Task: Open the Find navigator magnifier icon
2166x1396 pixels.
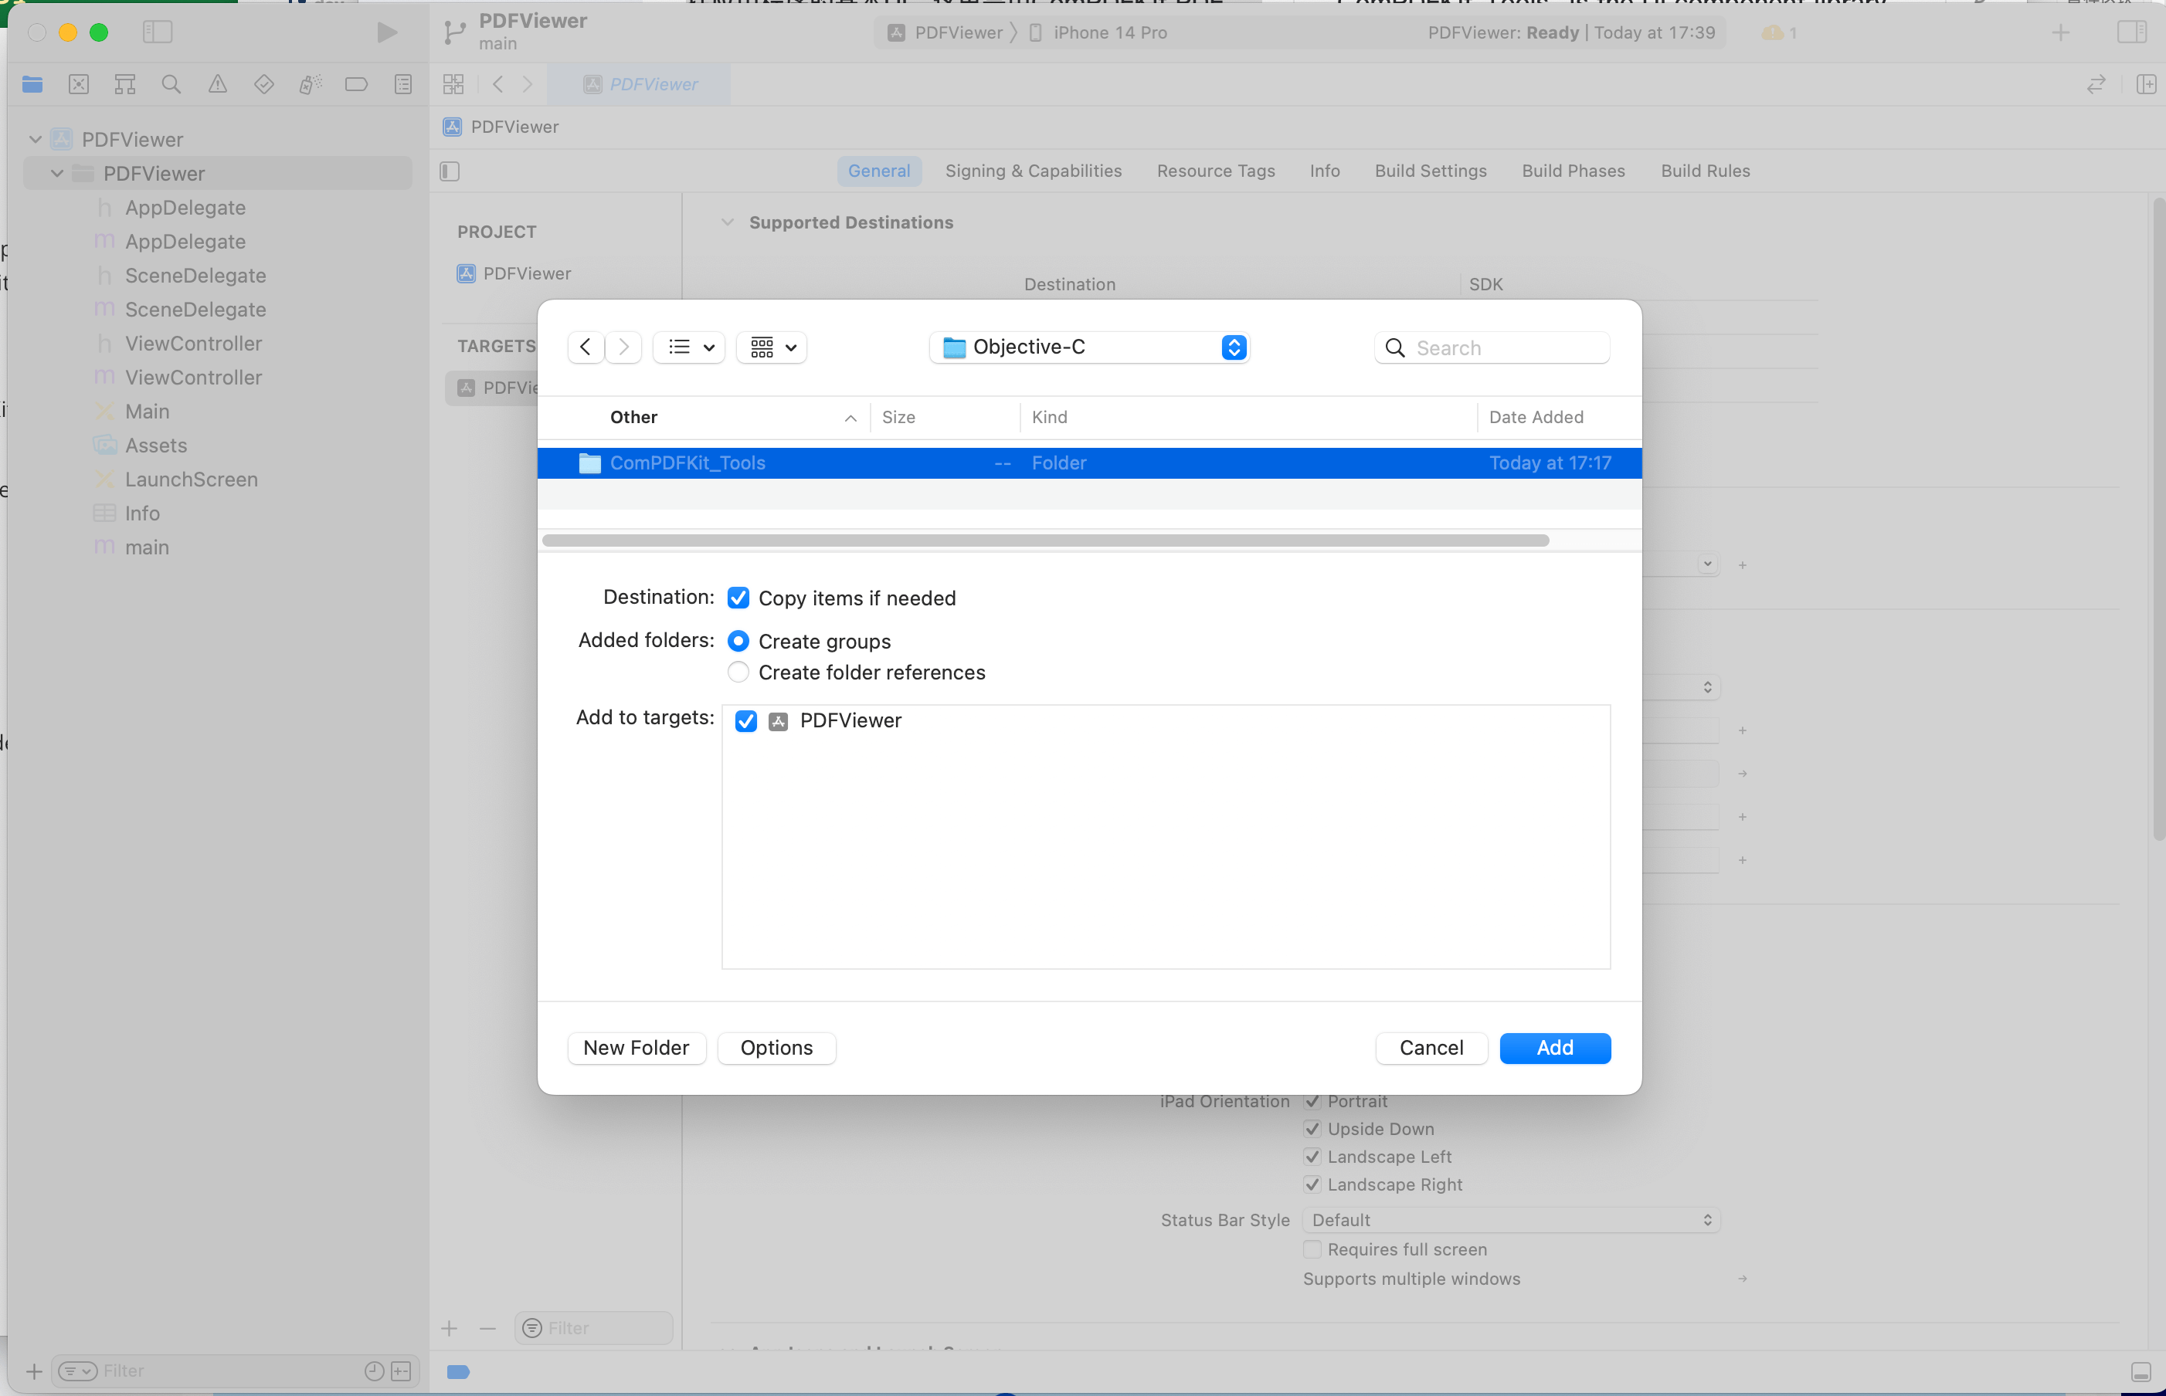Action: (171, 84)
